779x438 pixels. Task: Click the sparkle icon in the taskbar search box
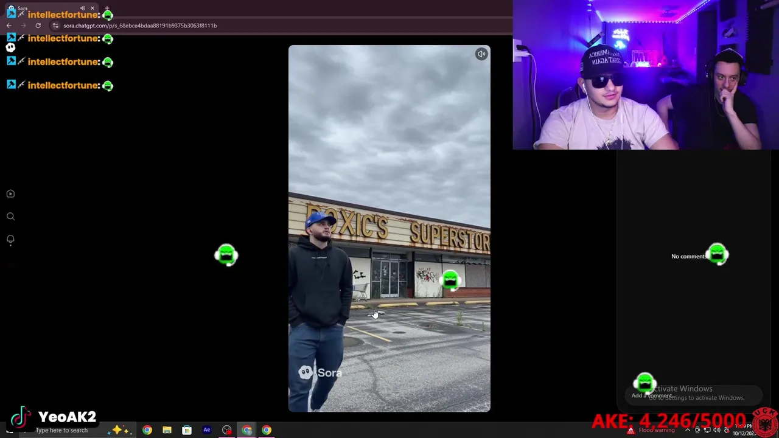pyautogui.click(x=119, y=430)
